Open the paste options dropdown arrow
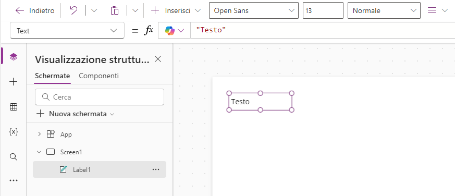 tap(135, 11)
